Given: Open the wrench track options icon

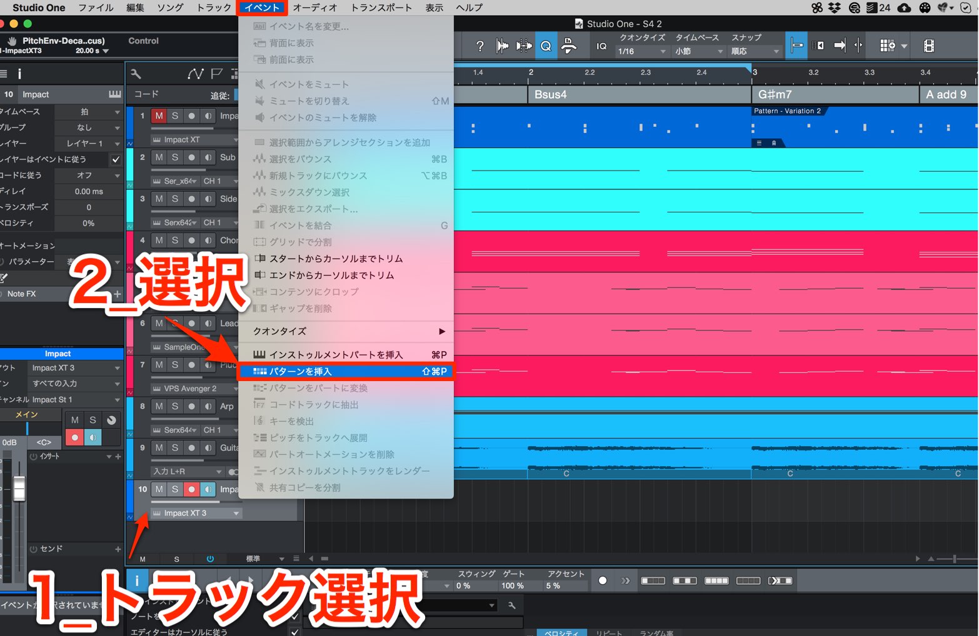Looking at the screenshot, I should [136, 74].
